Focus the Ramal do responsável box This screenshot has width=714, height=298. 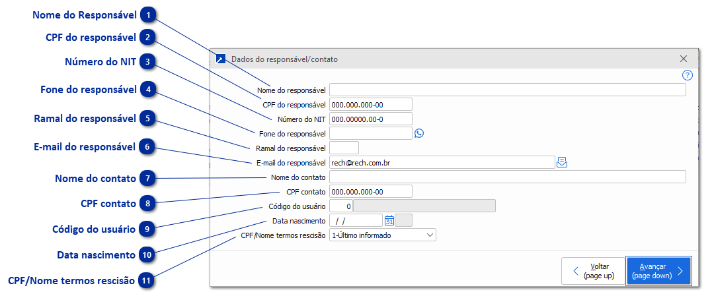point(344,148)
